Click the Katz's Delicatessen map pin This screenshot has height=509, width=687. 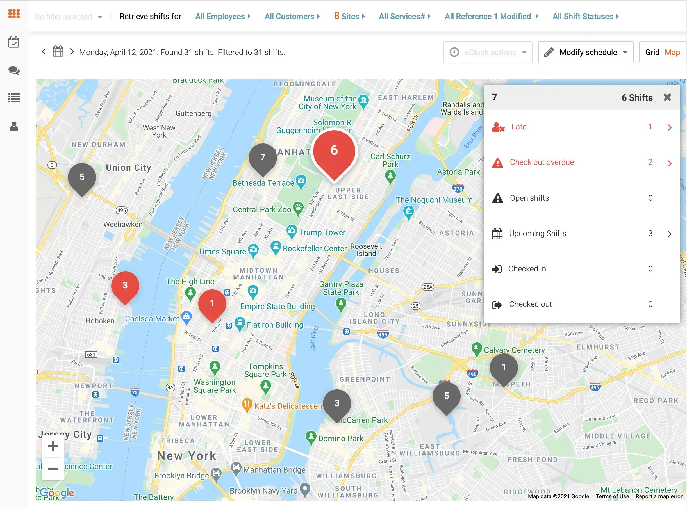tap(247, 405)
